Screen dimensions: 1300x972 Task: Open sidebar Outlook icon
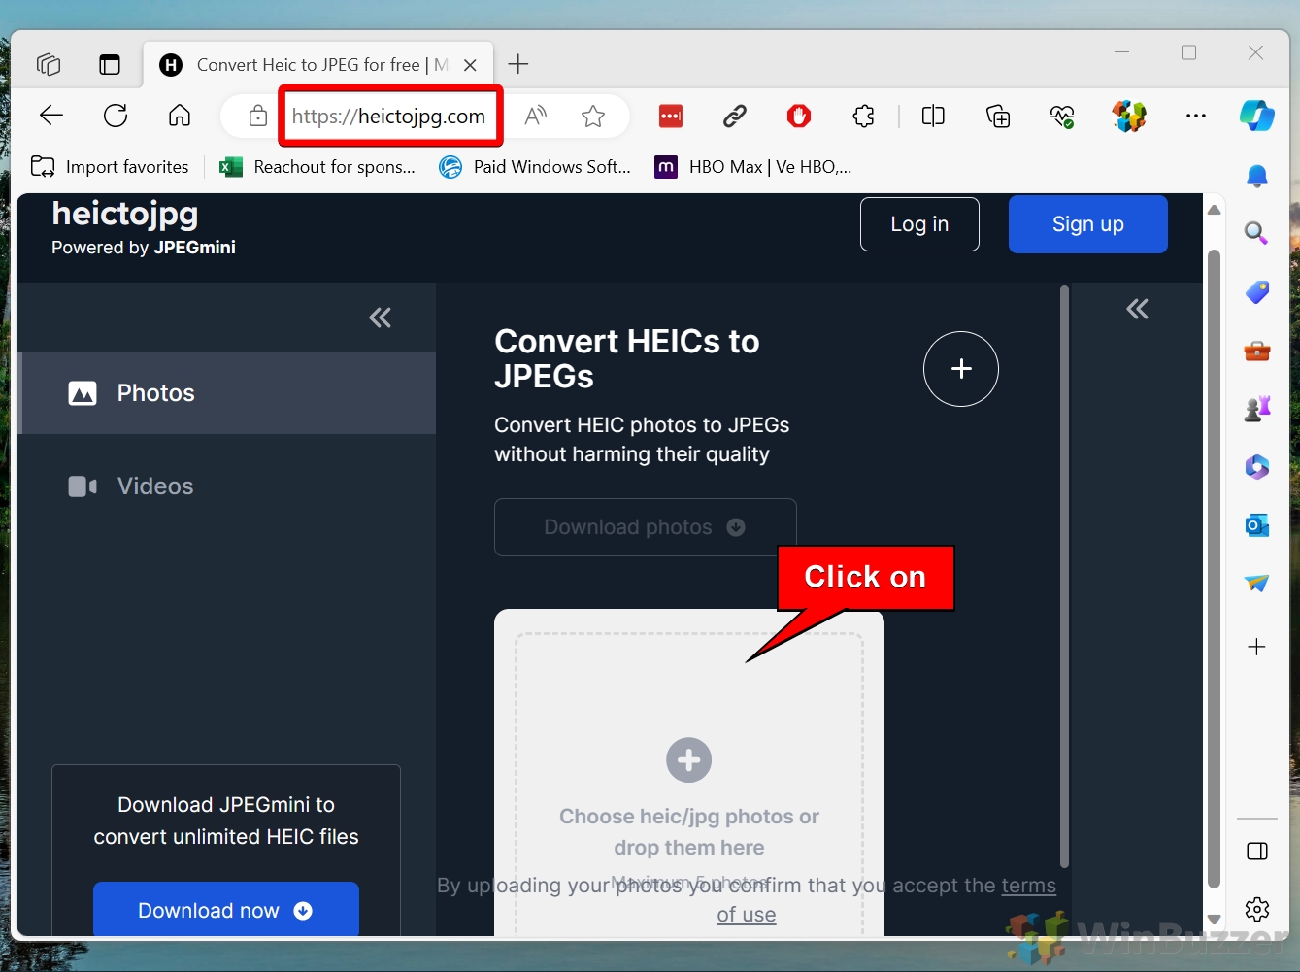point(1257,525)
